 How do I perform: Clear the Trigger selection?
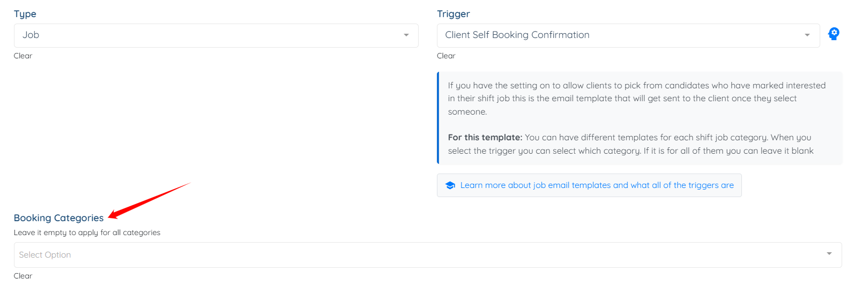tap(446, 56)
